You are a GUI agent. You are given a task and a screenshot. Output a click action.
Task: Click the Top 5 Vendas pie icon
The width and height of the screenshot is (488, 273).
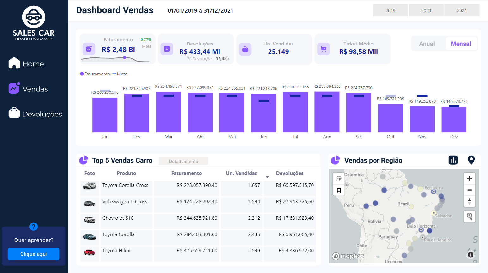(83, 160)
